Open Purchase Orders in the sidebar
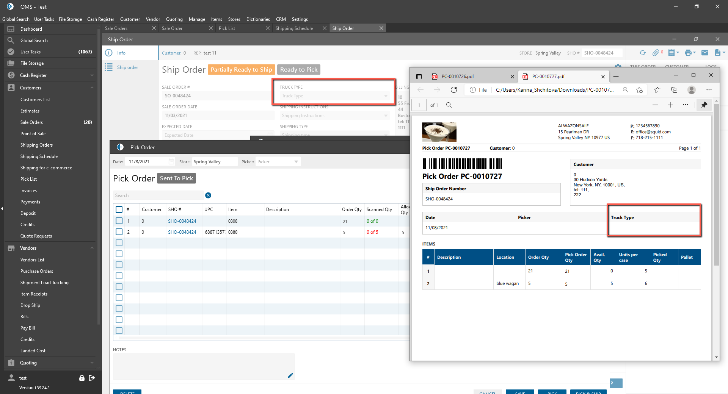The width and height of the screenshot is (728, 394). [x=37, y=271]
